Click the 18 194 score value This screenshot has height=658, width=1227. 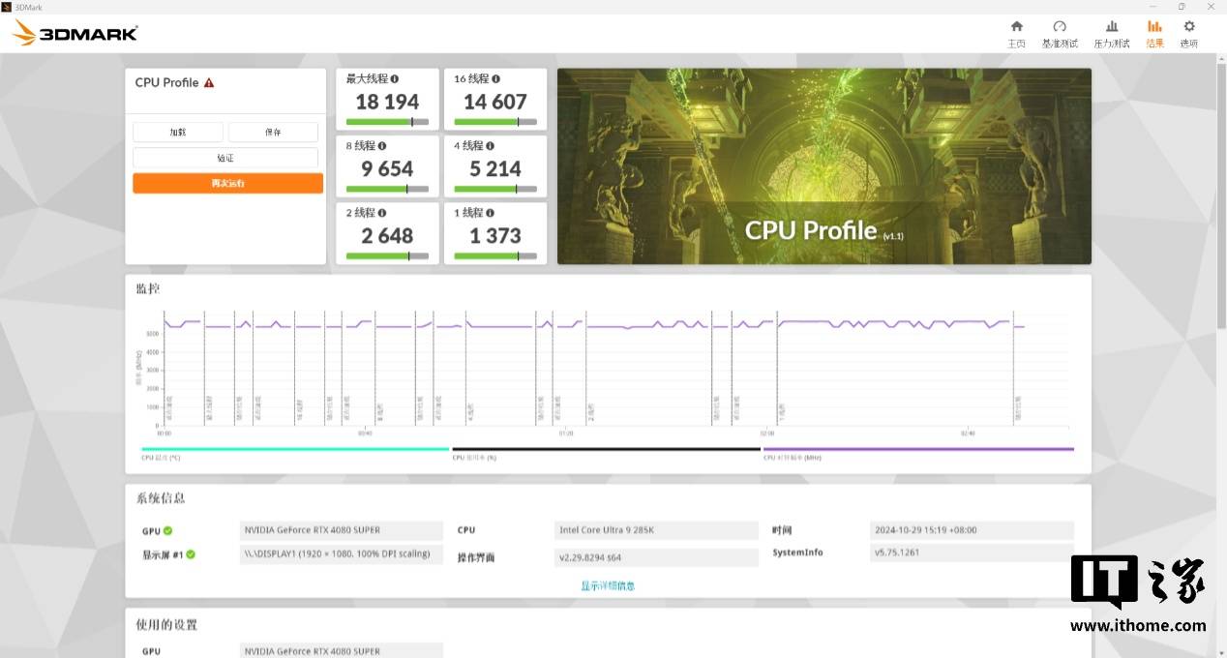coord(387,102)
